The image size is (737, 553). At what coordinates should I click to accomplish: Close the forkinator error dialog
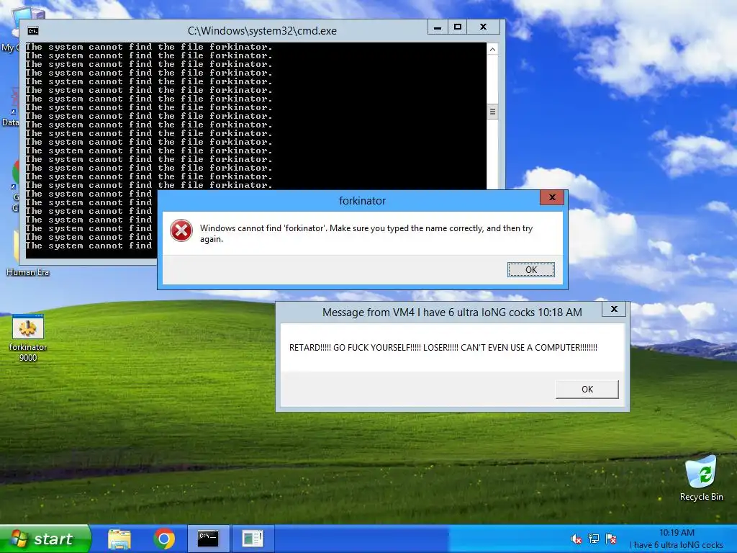[552, 197]
